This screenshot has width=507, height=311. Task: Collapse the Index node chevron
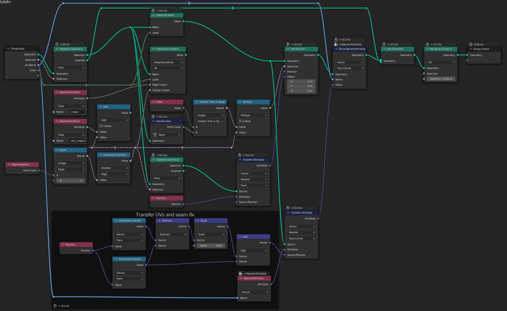(153, 102)
